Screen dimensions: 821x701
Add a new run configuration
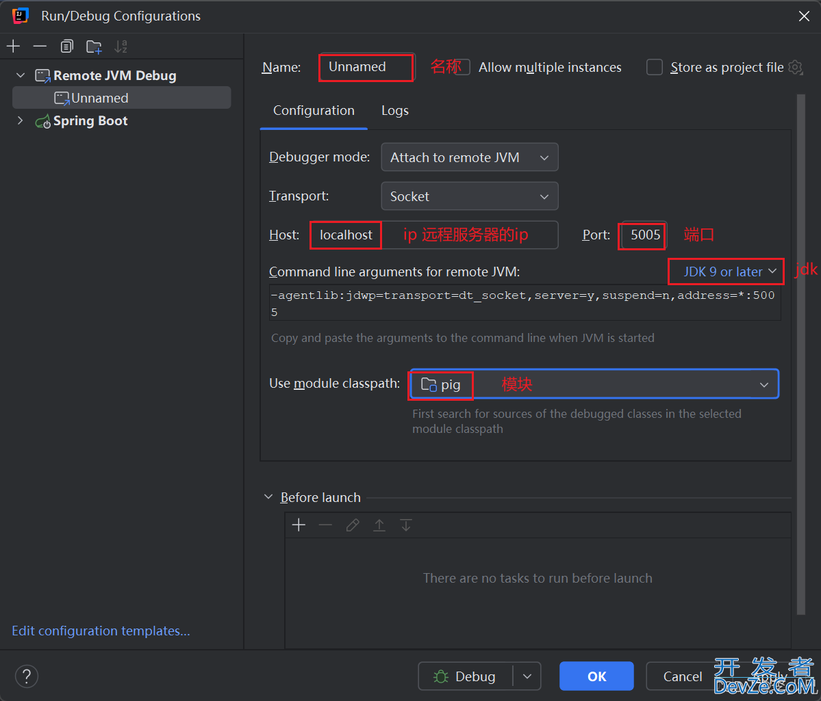coord(13,46)
